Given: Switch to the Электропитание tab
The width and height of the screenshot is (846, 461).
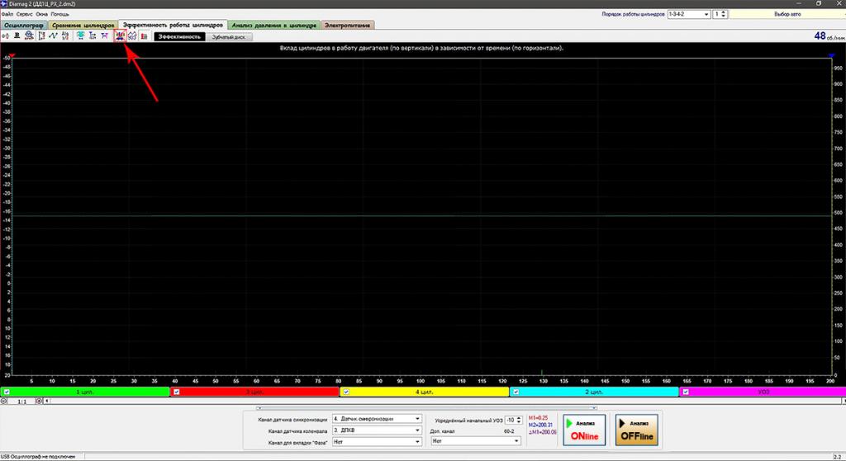Looking at the screenshot, I should [348, 26].
